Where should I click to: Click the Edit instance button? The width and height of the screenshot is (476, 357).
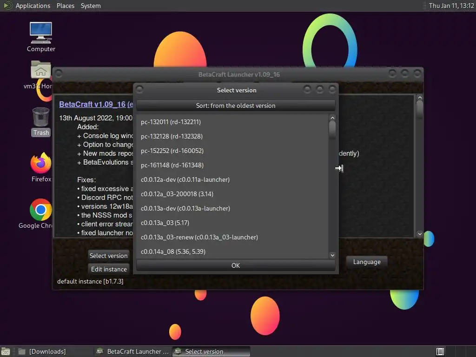click(x=109, y=269)
